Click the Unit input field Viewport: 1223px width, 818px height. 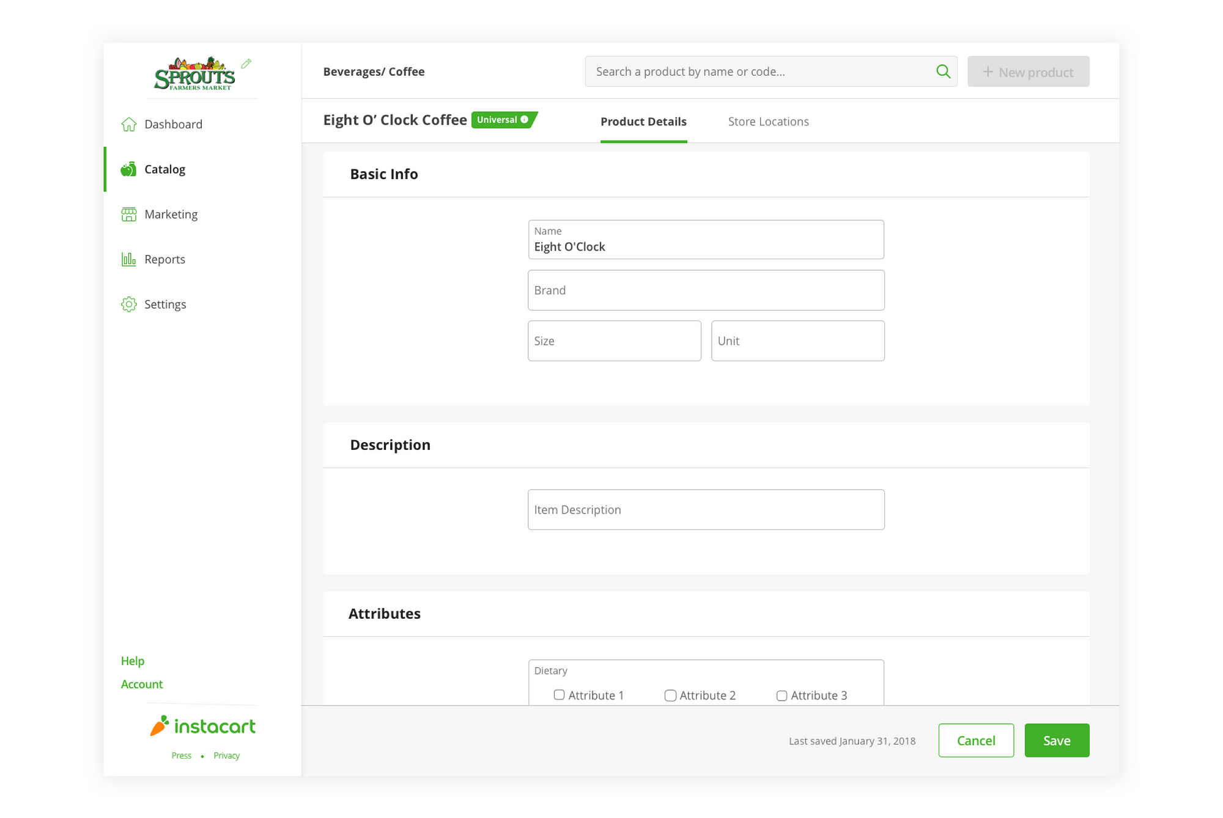(x=797, y=341)
